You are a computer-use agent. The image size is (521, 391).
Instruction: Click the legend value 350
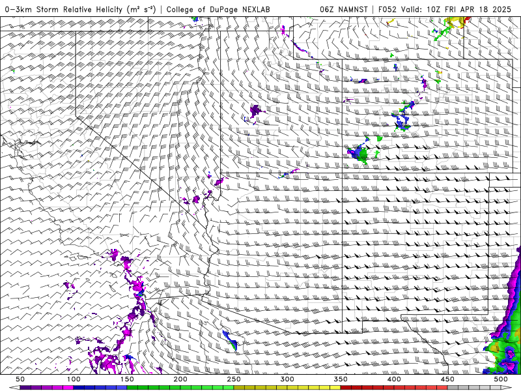[x=341, y=379]
